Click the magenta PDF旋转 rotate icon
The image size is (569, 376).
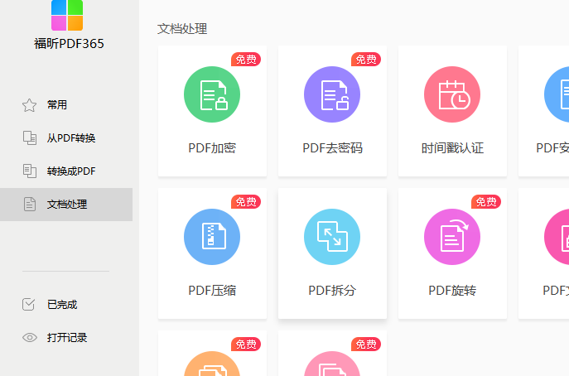[x=452, y=237]
